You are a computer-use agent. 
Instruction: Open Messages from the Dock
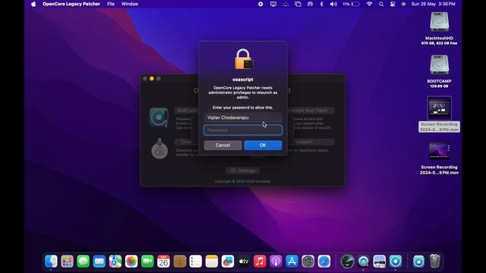(x=83, y=261)
